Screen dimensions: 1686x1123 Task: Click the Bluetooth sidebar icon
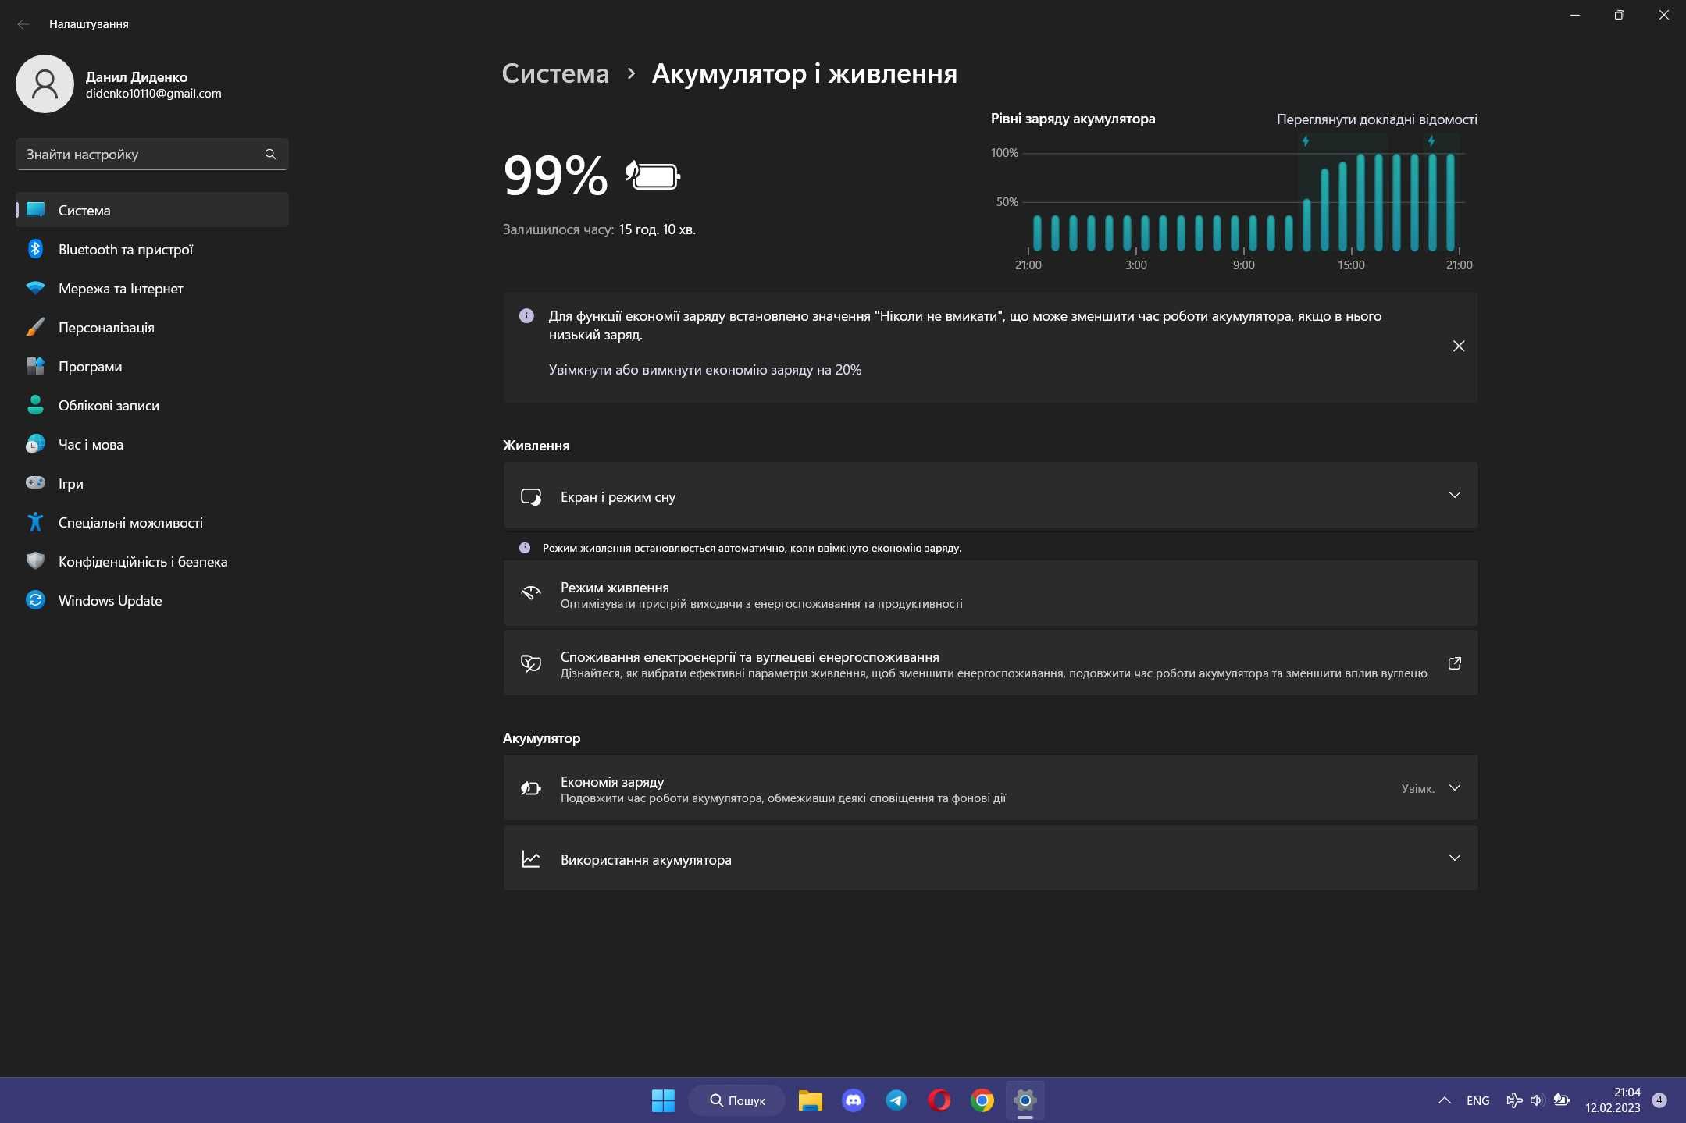tap(35, 249)
